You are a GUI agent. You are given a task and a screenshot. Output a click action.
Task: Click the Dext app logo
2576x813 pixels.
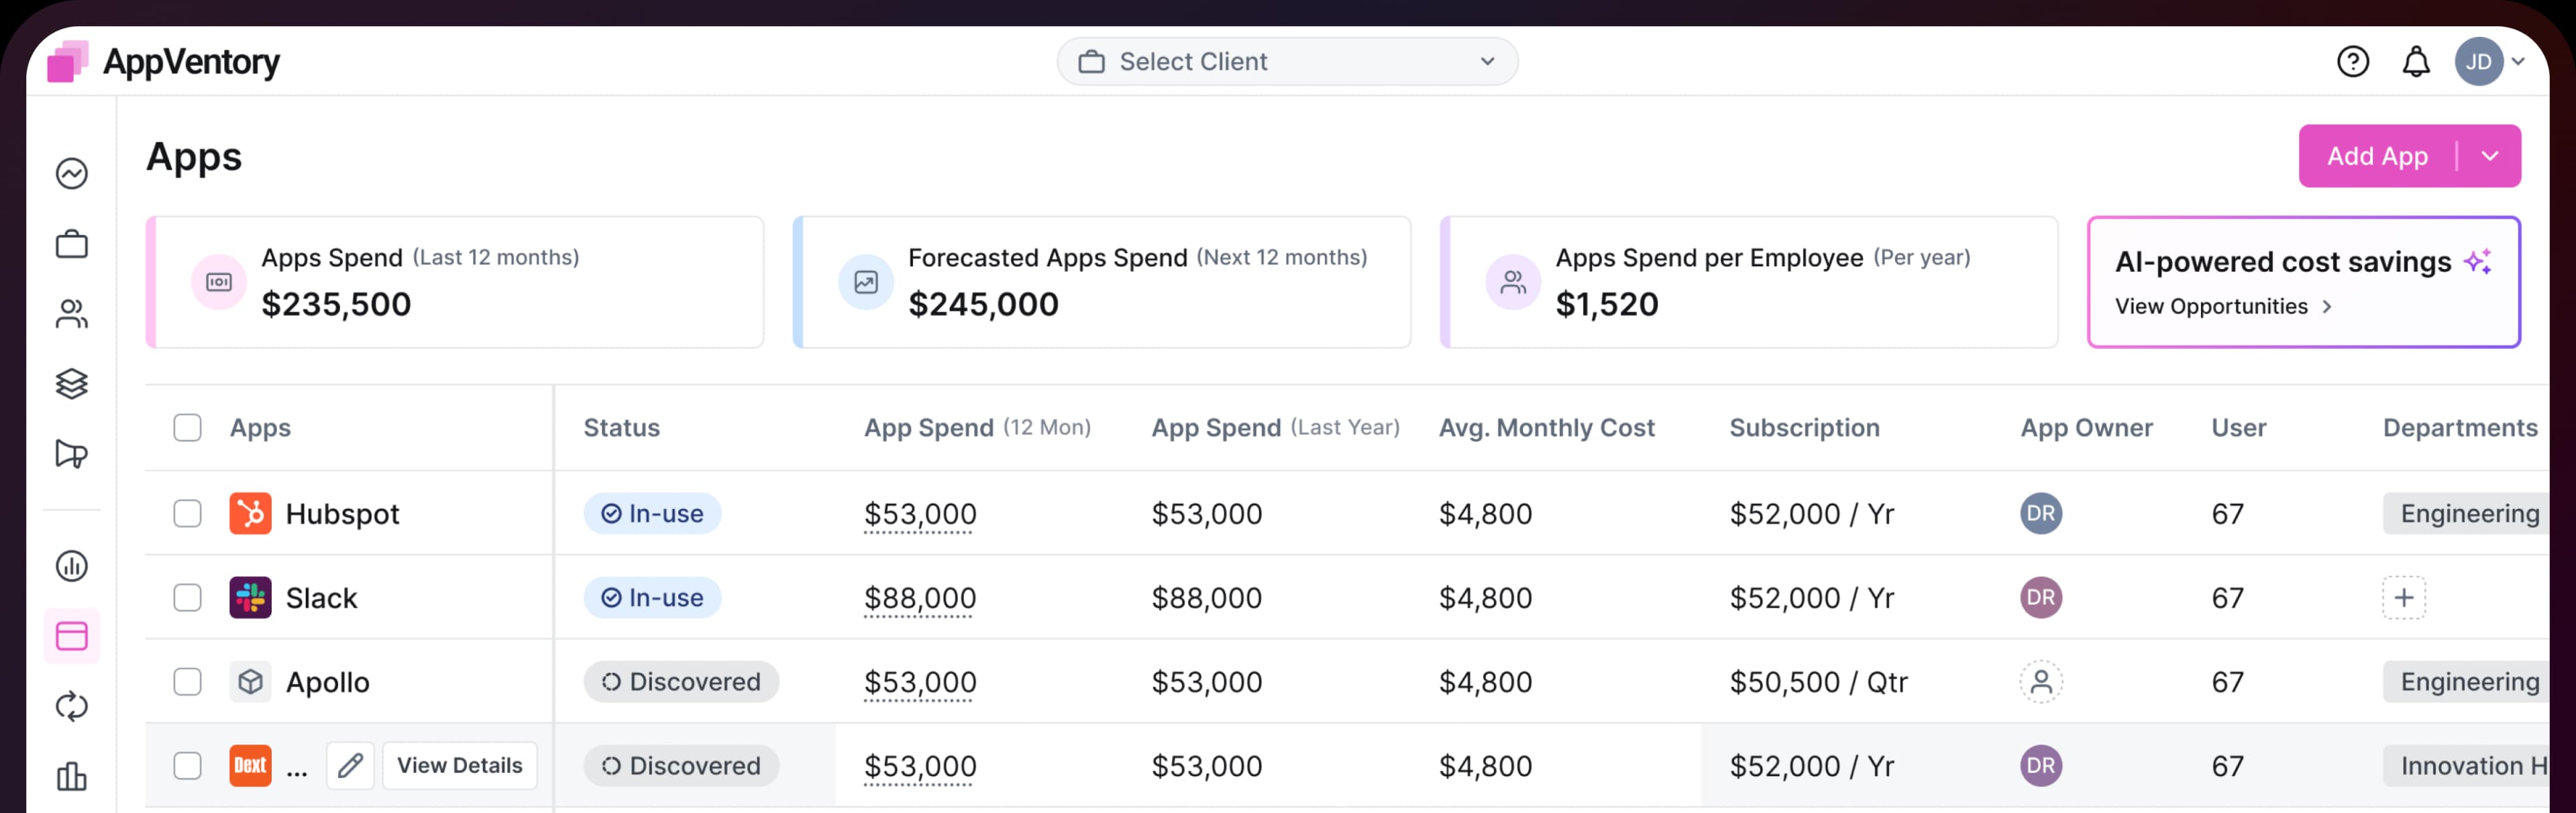[x=250, y=766]
